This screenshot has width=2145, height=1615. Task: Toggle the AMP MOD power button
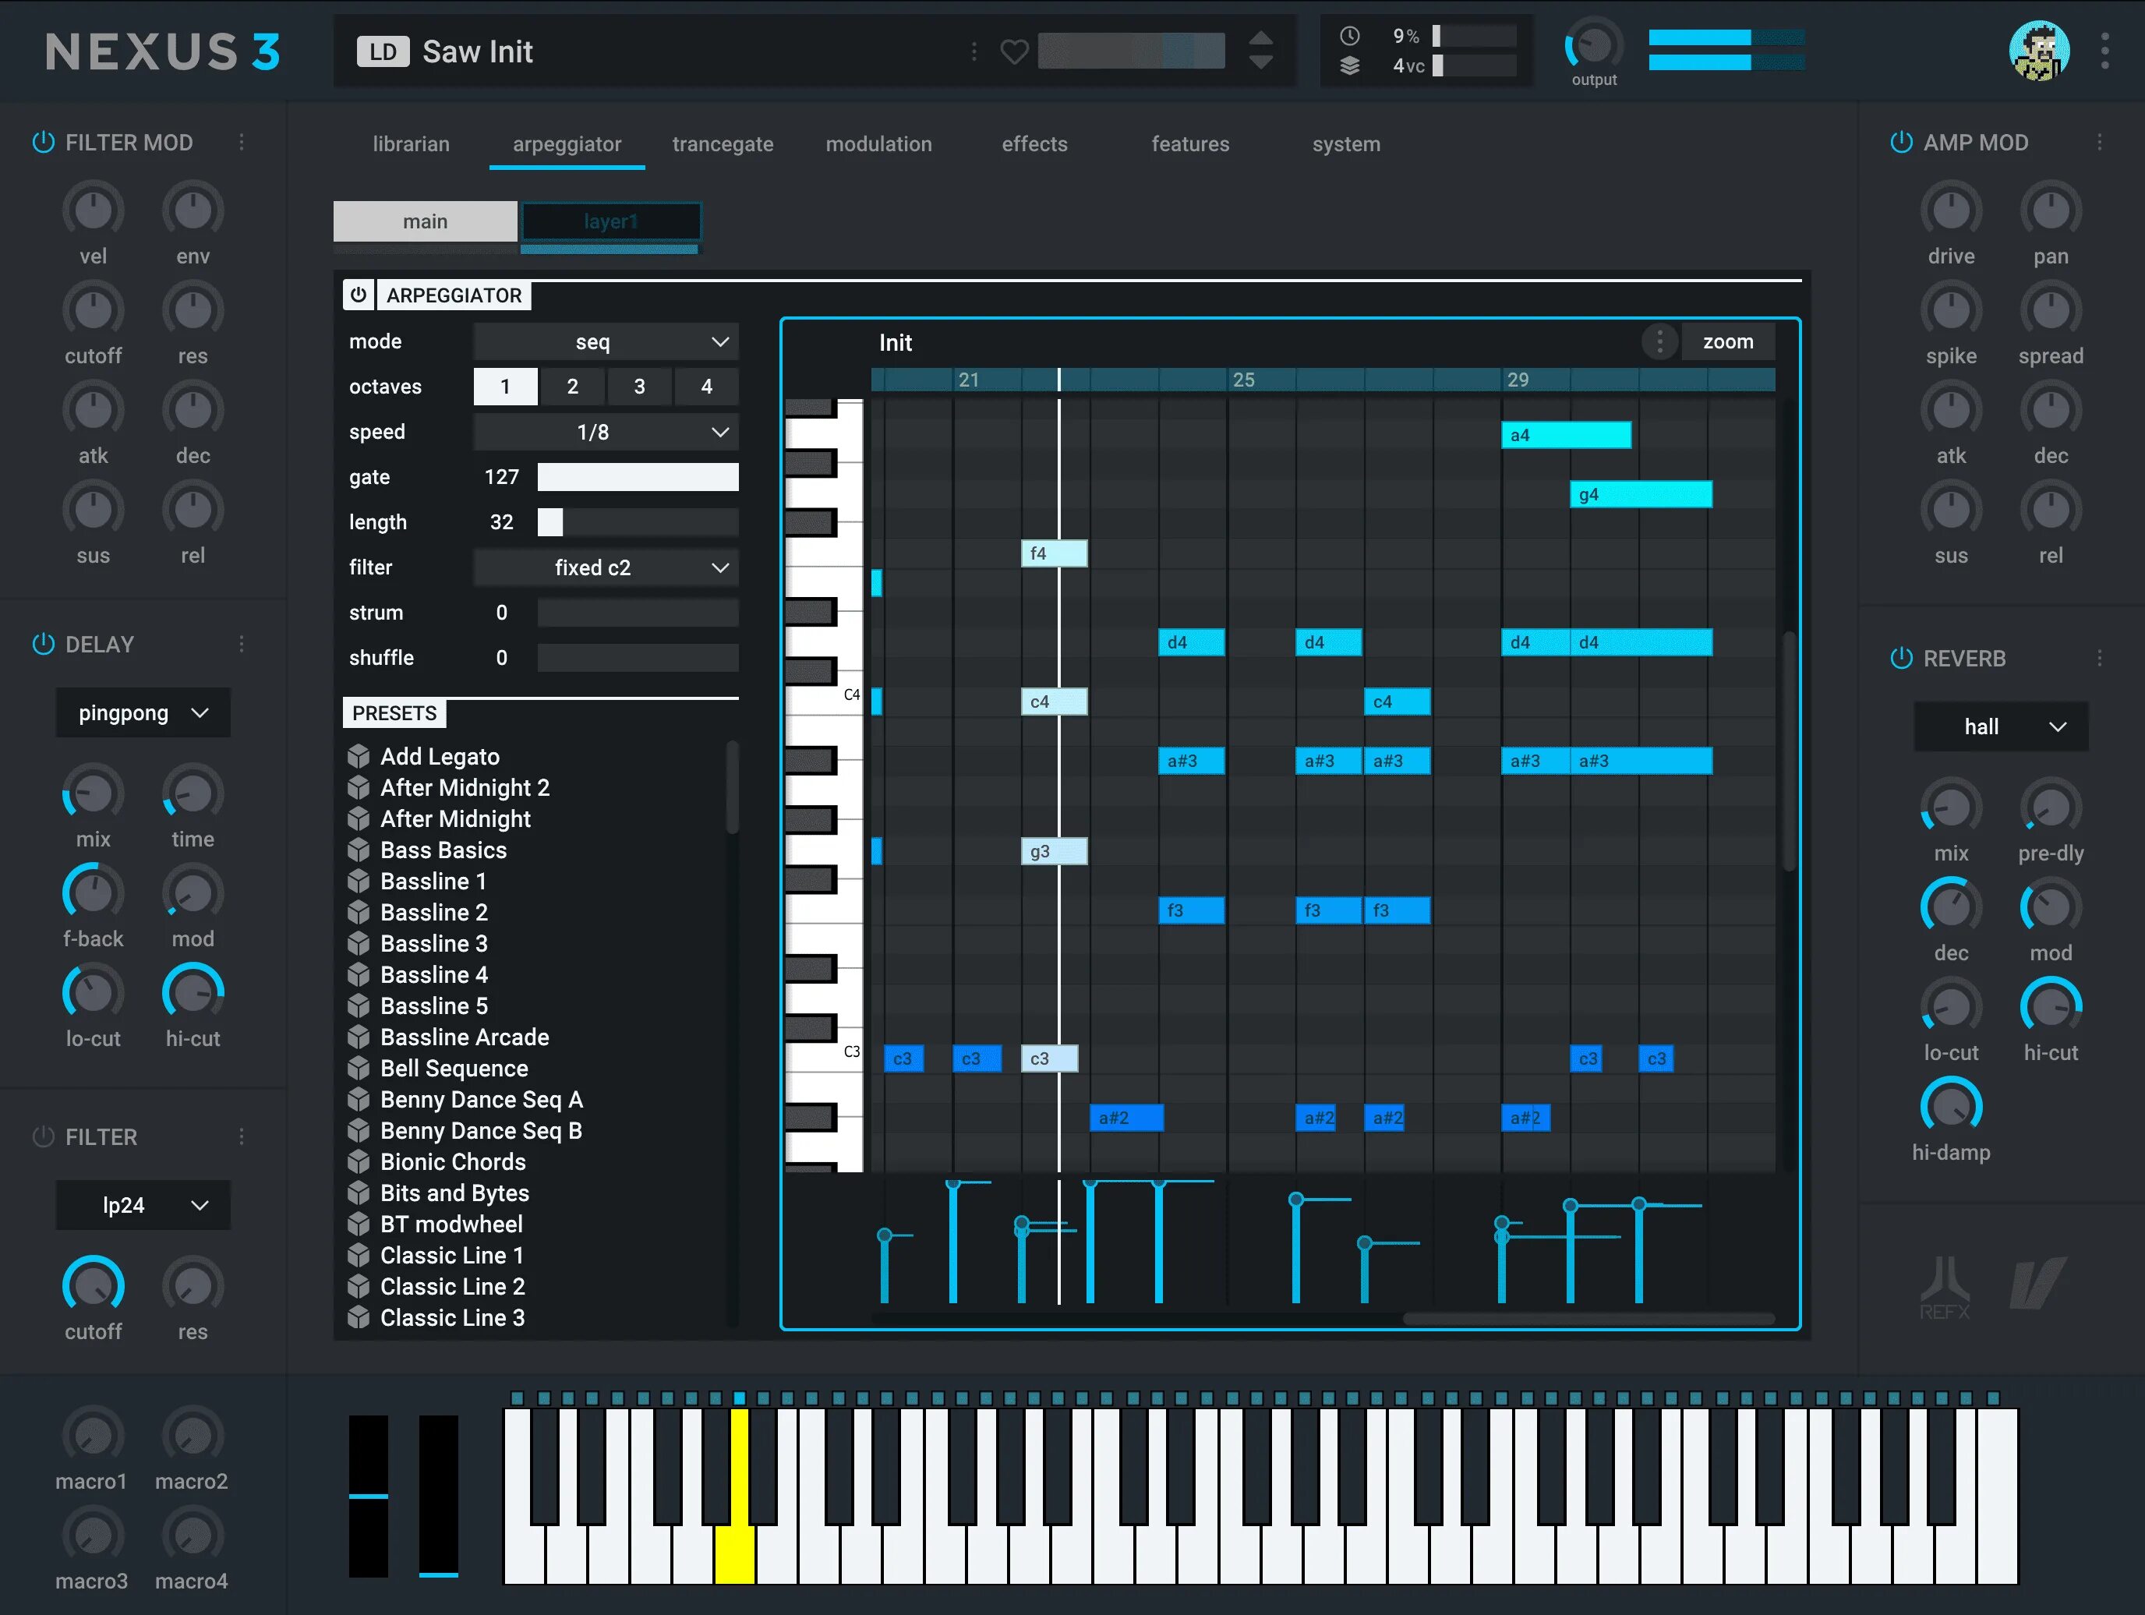(1900, 142)
